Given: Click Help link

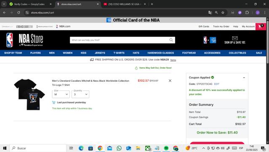Looking at the screenshot, I should (236, 27).
